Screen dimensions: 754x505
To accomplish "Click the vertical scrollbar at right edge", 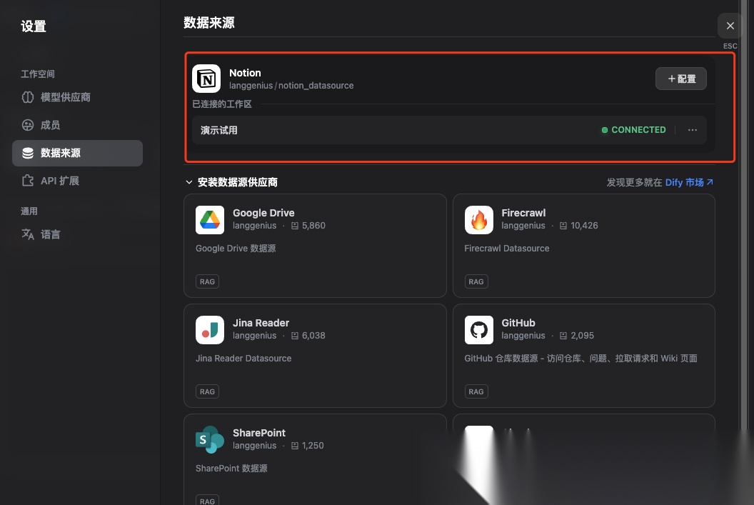I will pos(745,216).
